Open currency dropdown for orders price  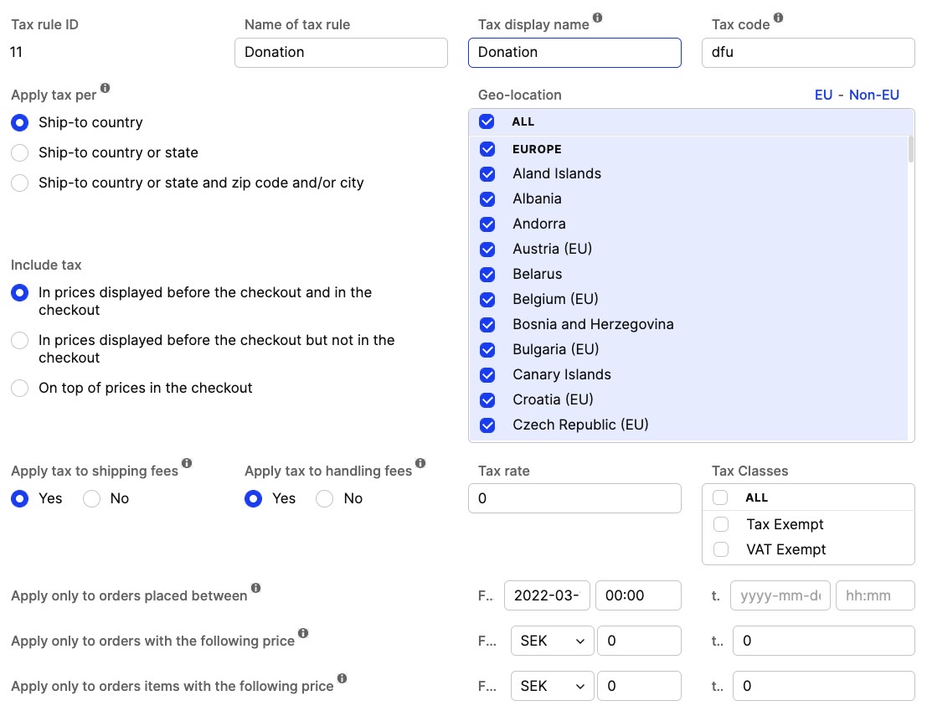[x=552, y=641]
